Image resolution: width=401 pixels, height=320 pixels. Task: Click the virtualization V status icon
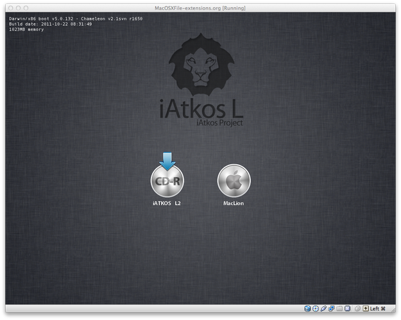pos(347,308)
